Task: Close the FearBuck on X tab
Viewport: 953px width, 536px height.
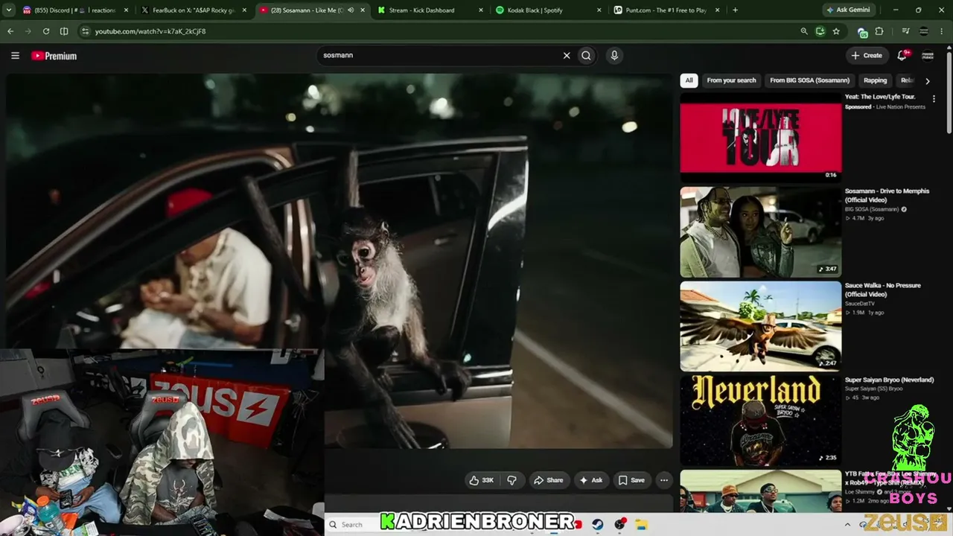Action: [244, 10]
